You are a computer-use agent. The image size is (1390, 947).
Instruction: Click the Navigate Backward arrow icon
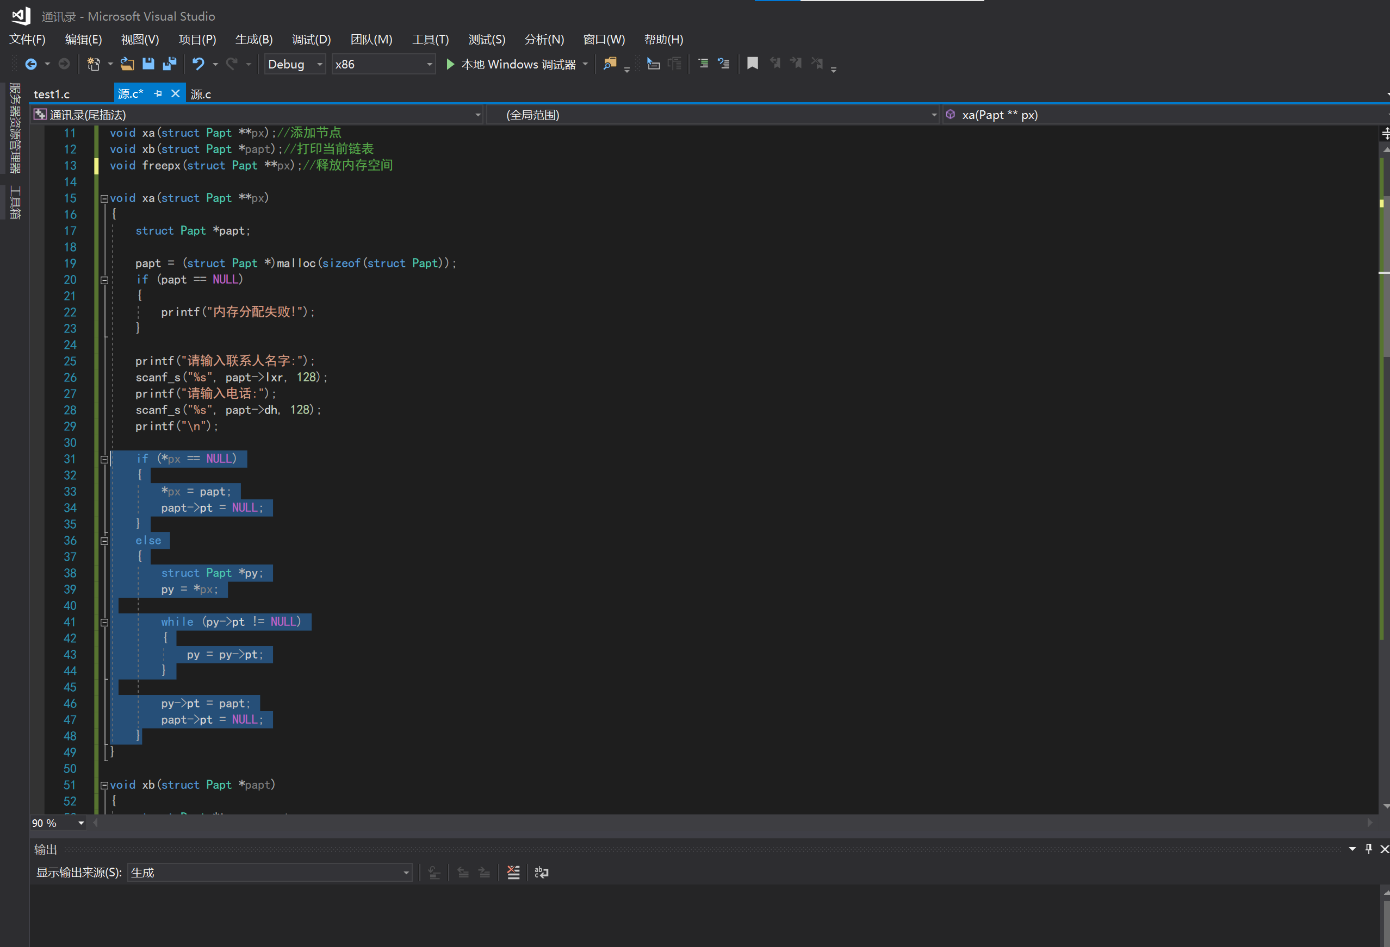coord(30,64)
